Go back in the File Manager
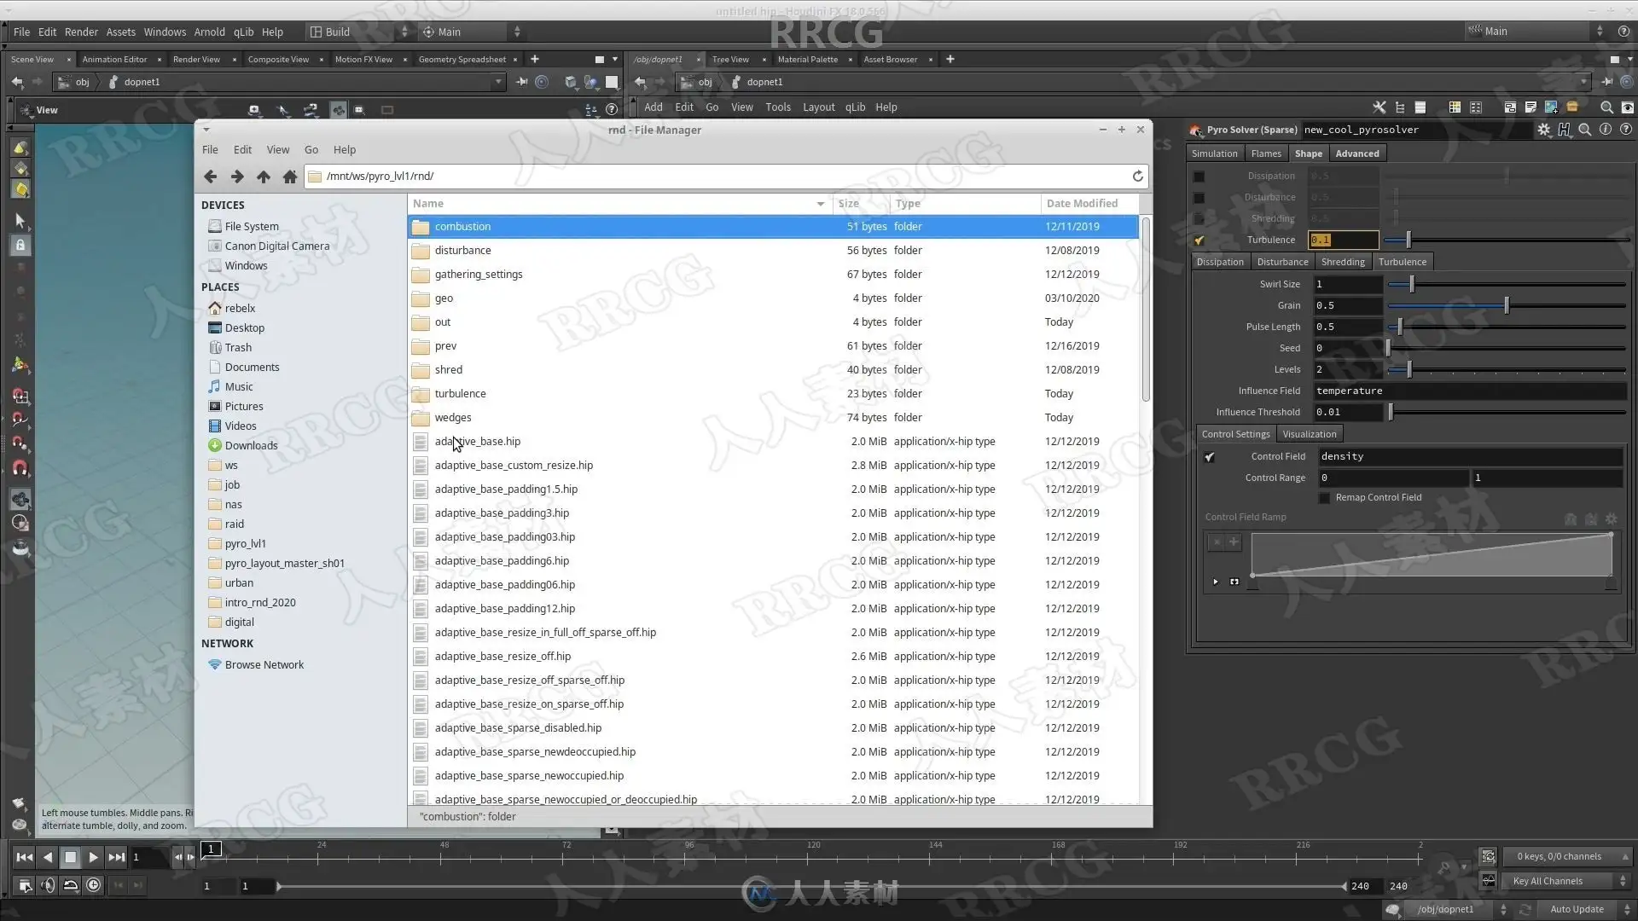The height and width of the screenshot is (921, 1638). [x=211, y=177]
